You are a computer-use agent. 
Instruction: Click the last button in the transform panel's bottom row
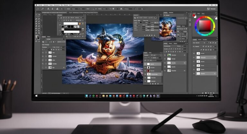coord(154,35)
